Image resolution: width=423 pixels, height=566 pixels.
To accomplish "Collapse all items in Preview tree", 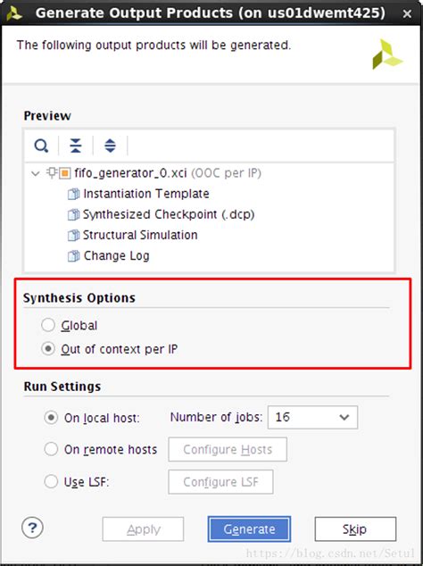I will click(76, 146).
